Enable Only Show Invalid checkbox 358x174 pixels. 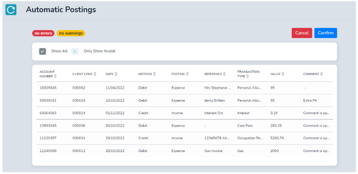pyautogui.click(x=75, y=51)
